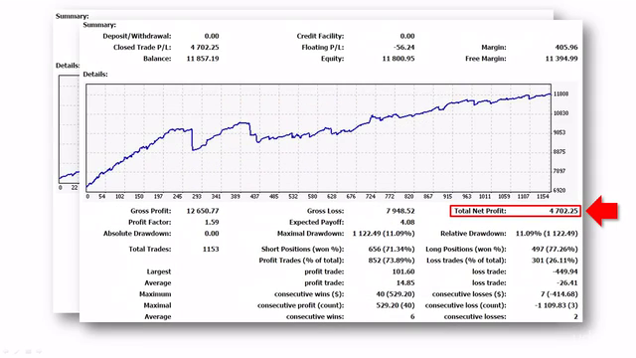Select the average loss trade value -26.41
The width and height of the screenshot is (636, 358).
click(x=567, y=283)
